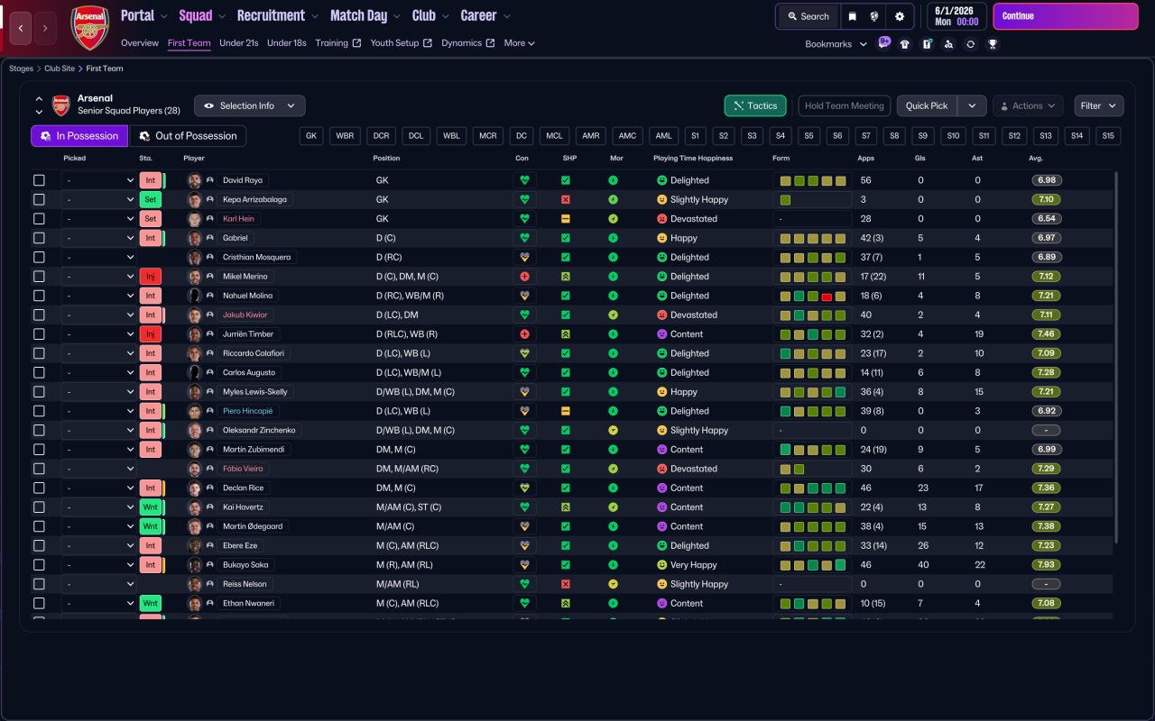Click Gabriel's player portrait

(194, 238)
